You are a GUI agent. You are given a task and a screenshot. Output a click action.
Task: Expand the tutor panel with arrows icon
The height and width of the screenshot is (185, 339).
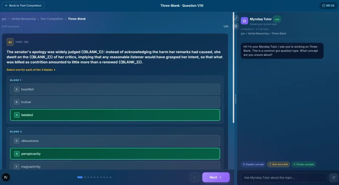coord(236,18)
